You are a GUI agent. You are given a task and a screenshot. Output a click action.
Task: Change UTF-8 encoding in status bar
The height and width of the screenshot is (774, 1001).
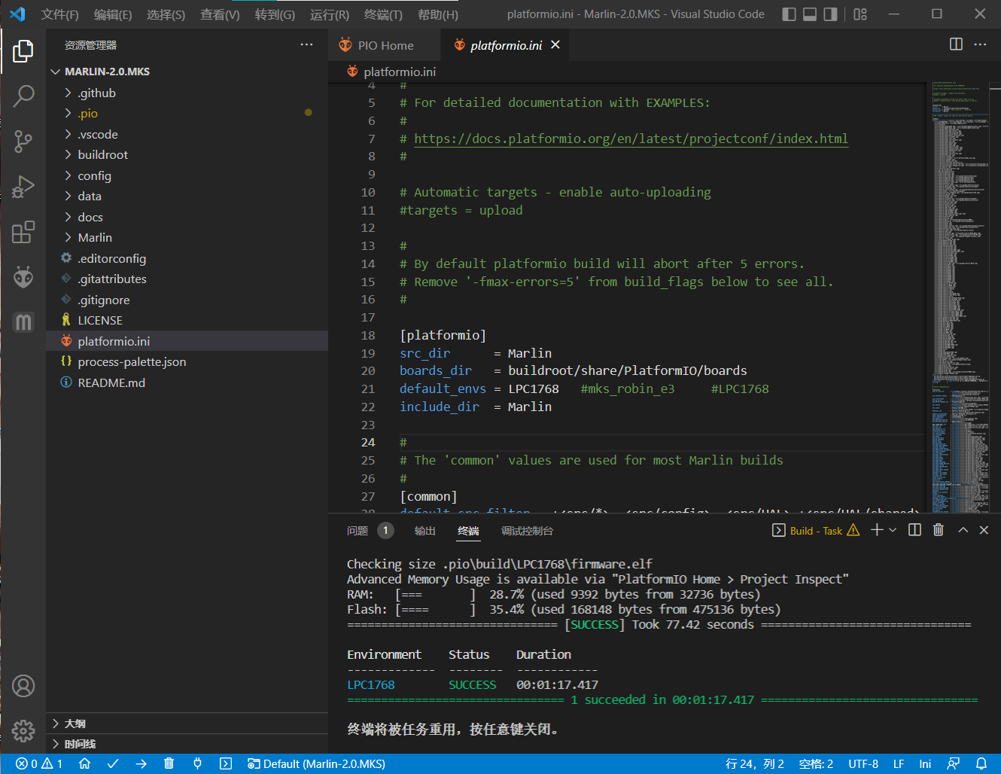(x=863, y=763)
